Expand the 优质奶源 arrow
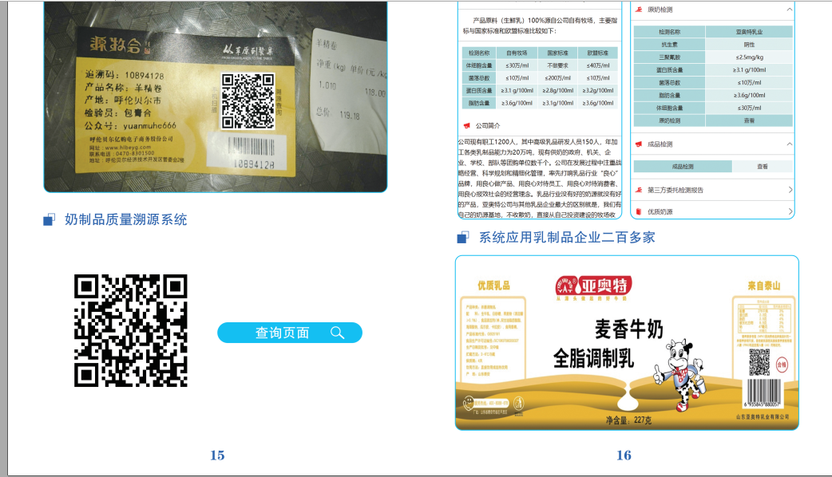The width and height of the screenshot is (832, 477). [x=790, y=211]
